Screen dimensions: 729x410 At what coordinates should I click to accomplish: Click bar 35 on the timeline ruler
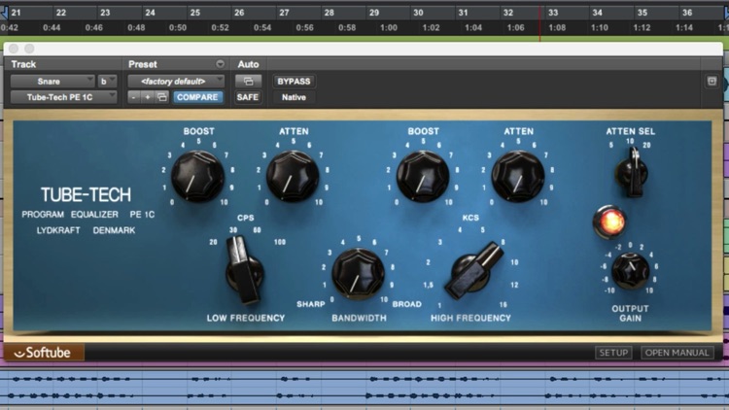(x=642, y=13)
